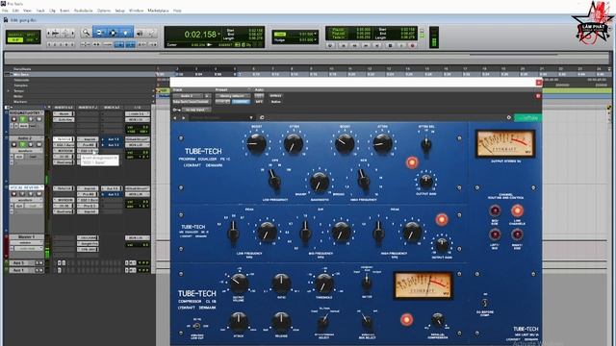Open the Grid value dropdown
The height and width of the screenshot is (346, 616).
click(315, 34)
